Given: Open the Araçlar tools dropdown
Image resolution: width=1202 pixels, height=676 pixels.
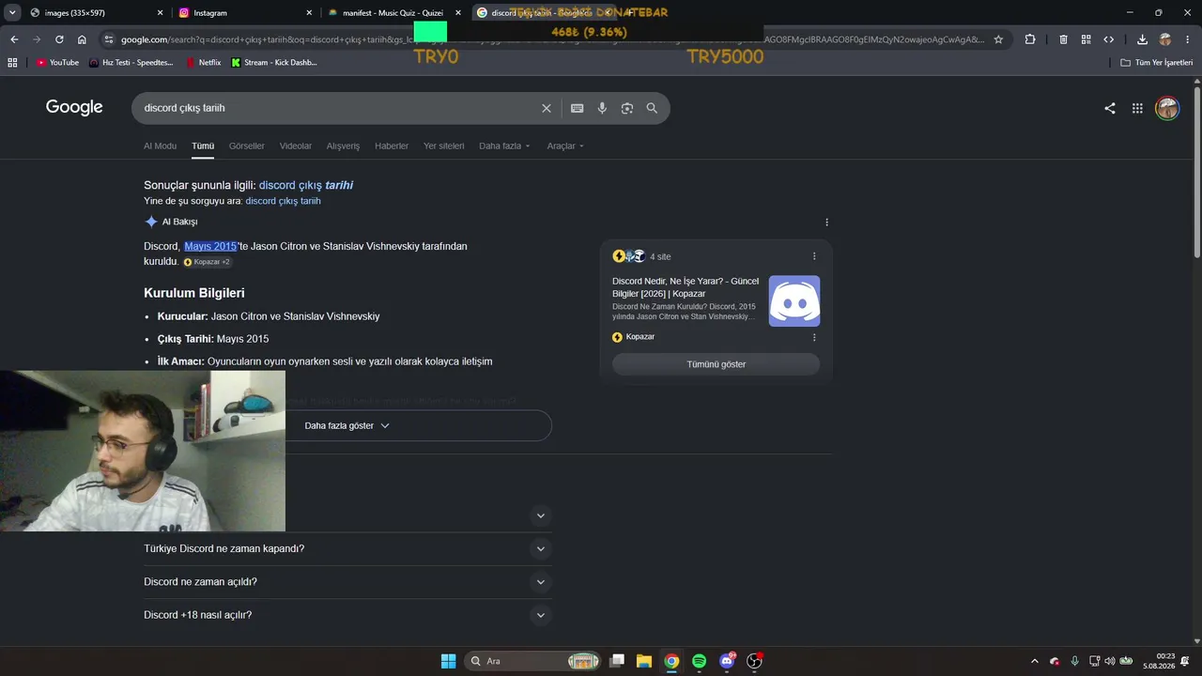Looking at the screenshot, I should click(565, 146).
